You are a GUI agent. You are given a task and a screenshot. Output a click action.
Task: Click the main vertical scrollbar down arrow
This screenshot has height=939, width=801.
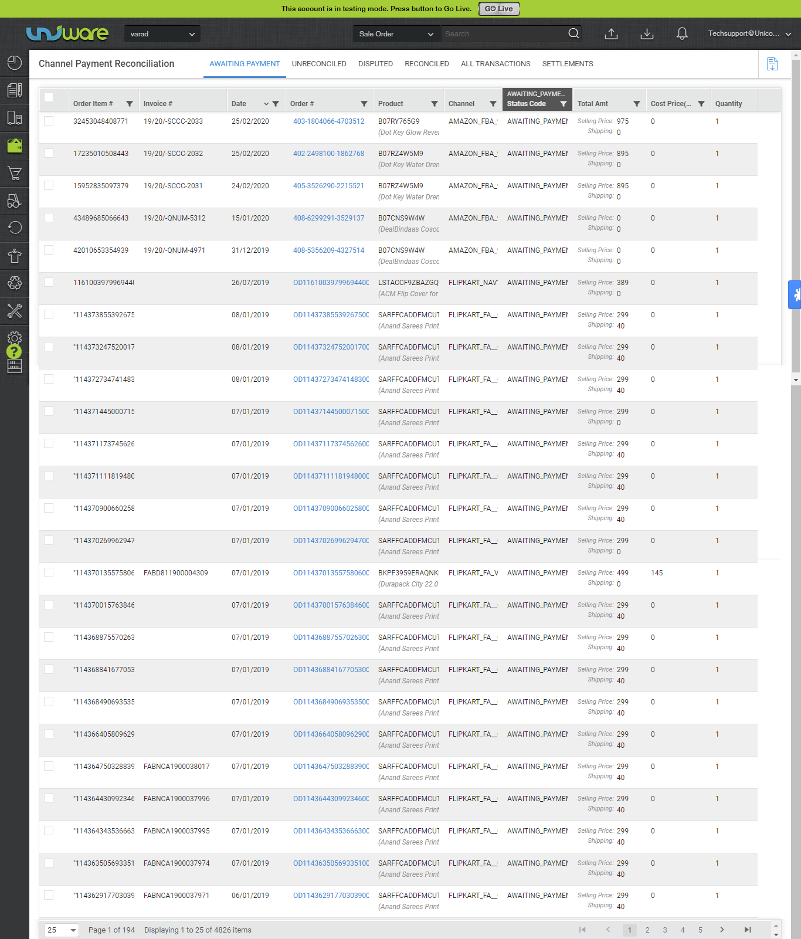tap(796, 379)
